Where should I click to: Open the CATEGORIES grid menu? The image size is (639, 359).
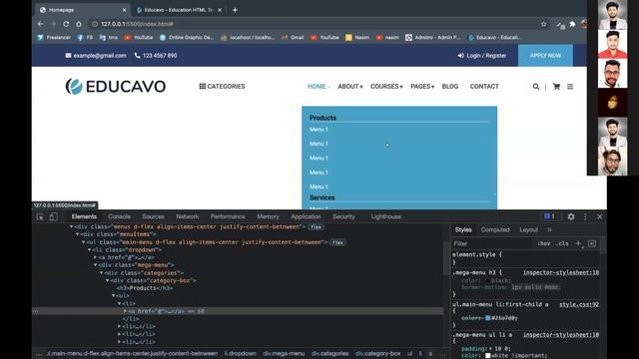coord(222,87)
